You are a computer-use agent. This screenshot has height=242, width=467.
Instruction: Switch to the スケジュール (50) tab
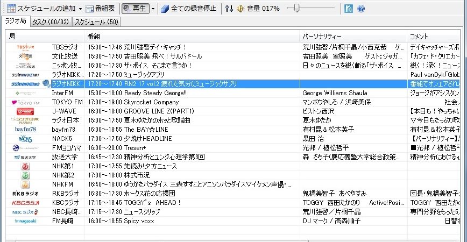(96, 22)
